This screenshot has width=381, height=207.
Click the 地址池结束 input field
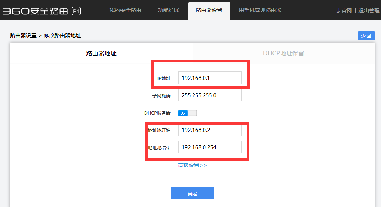210,147
